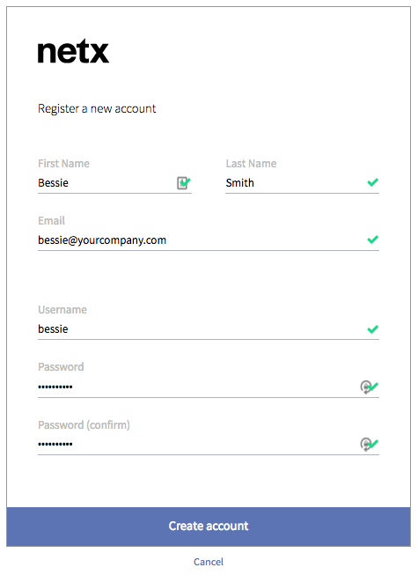Viewport: 418px width, 575px height.
Task: Click the green checkmark beside the Password field
Action: point(374,387)
